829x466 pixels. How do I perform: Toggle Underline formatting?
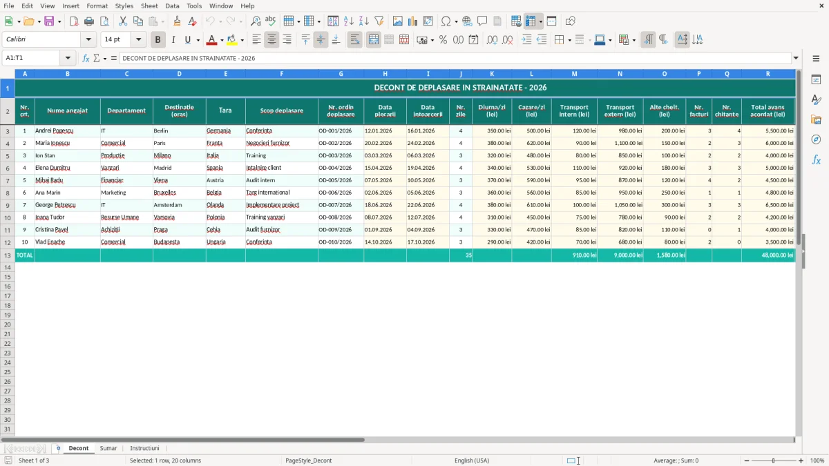coord(187,40)
